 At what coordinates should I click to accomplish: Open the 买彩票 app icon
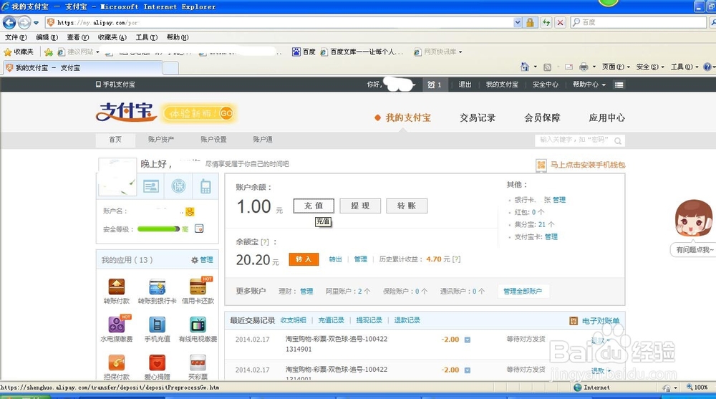pyautogui.click(x=198, y=363)
